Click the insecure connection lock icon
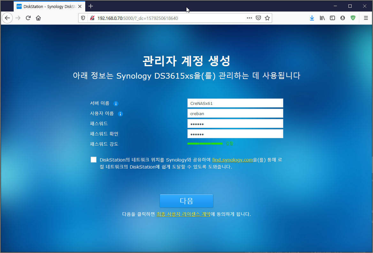 [92, 18]
